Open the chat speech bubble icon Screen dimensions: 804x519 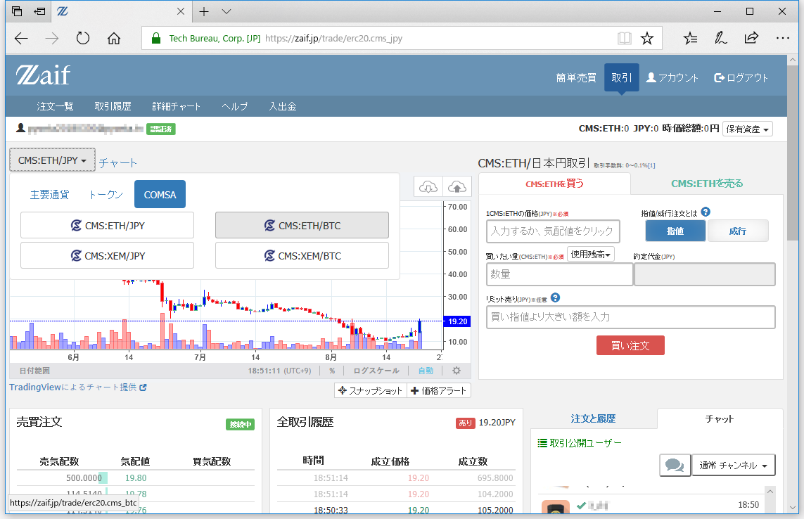[x=675, y=465]
